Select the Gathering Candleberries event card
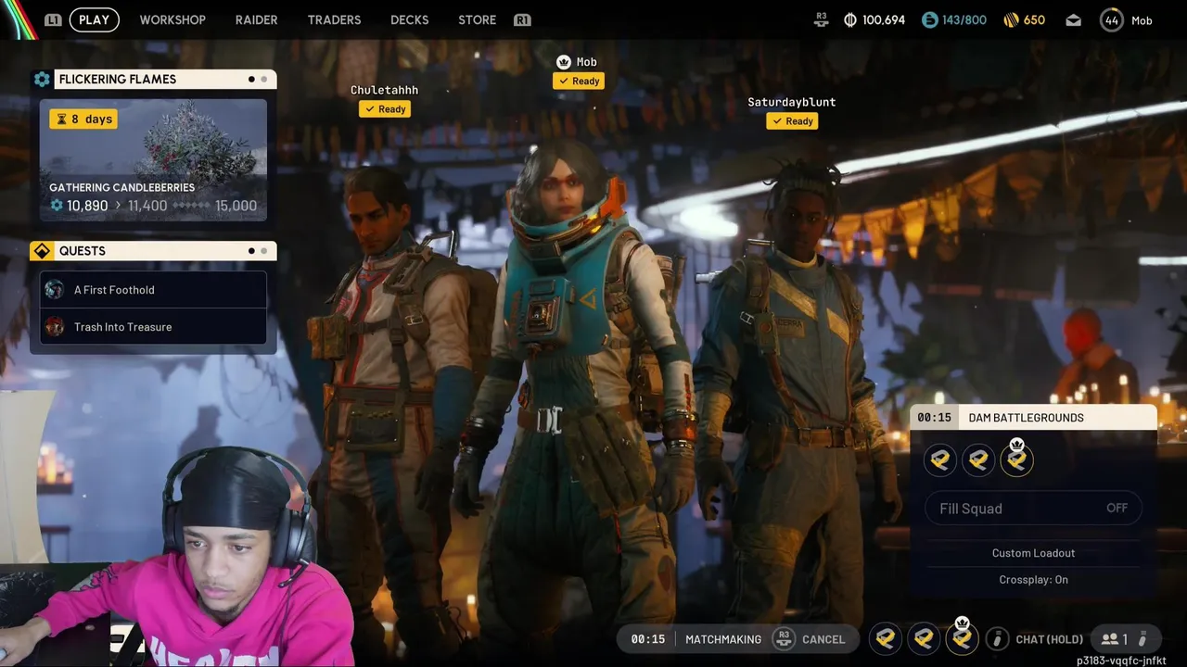1187x667 pixels. [x=153, y=160]
